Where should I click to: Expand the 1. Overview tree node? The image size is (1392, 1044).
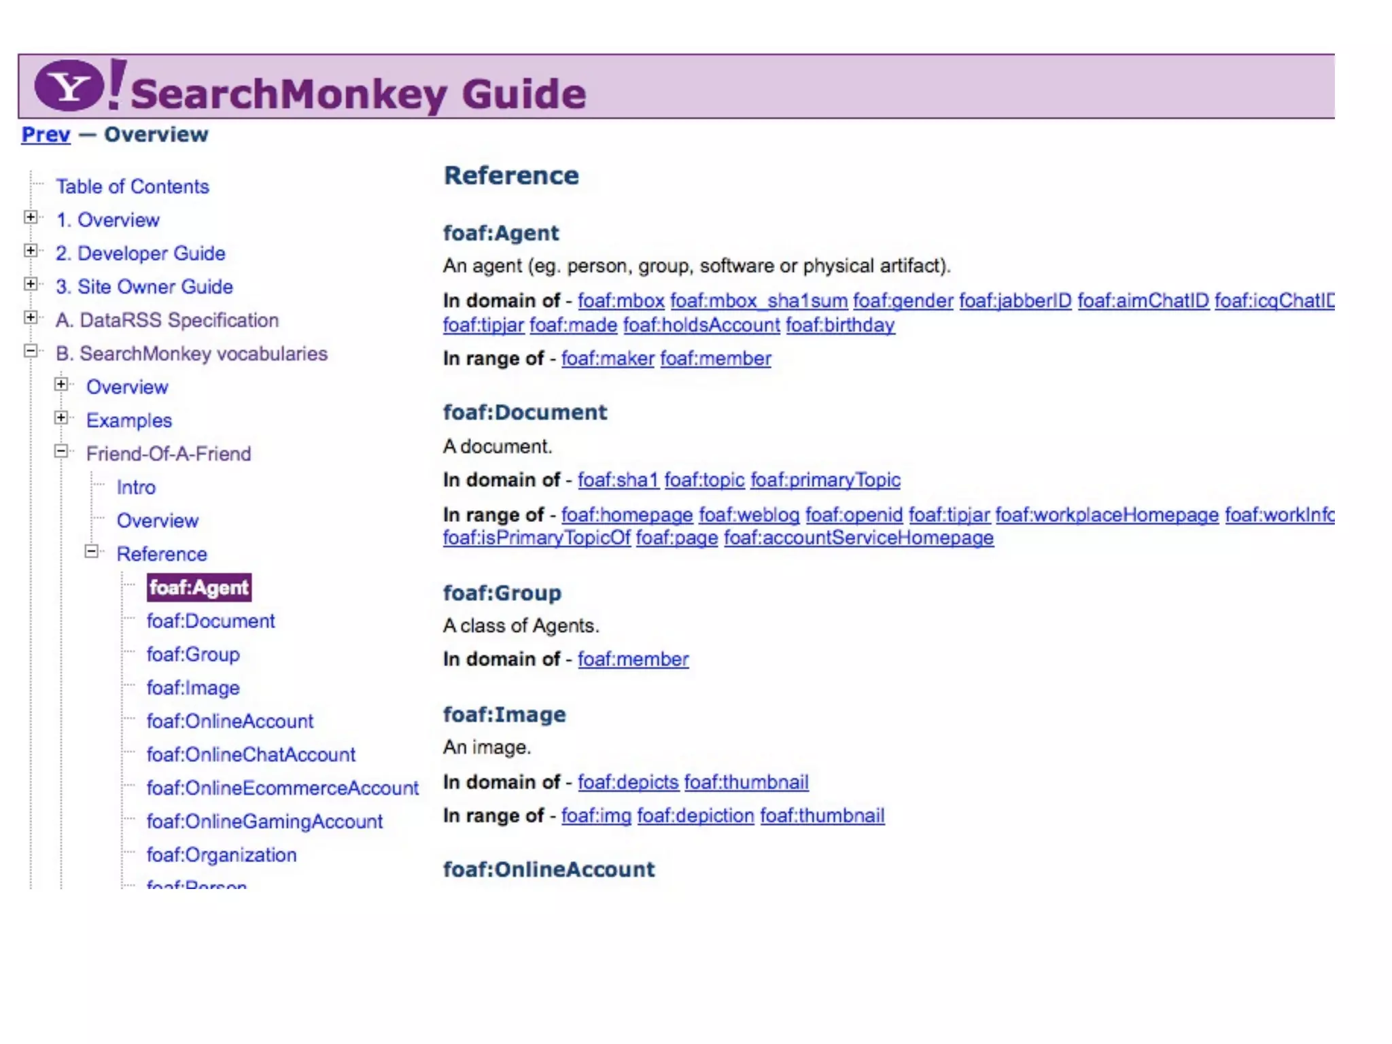tap(31, 217)
